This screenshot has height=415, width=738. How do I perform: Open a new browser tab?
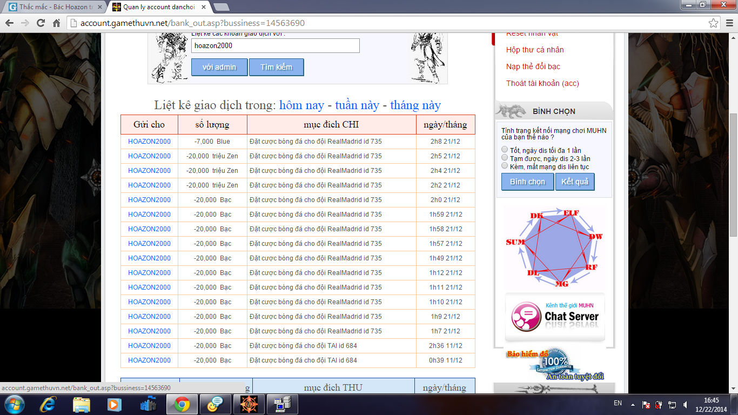pos(222,7)
